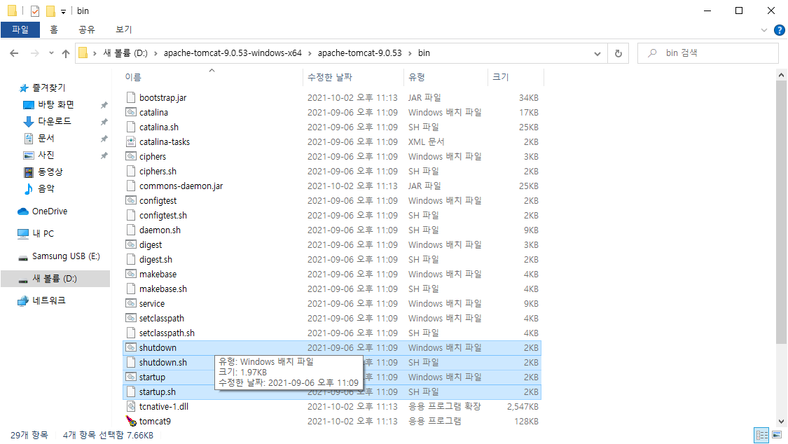Screen dimensions: 788x444
Task: Open Explorer help question mark
Action: [x=780, y=30]
